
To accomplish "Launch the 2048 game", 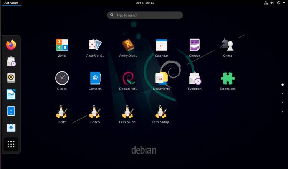I will point(62,45).
